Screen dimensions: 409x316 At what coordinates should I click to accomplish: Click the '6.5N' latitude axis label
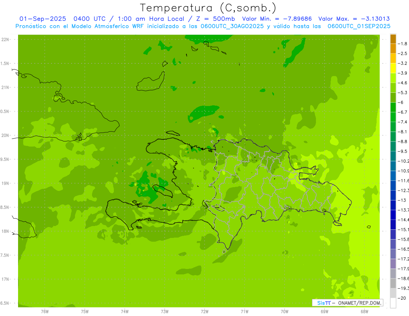tap(5, 303)
